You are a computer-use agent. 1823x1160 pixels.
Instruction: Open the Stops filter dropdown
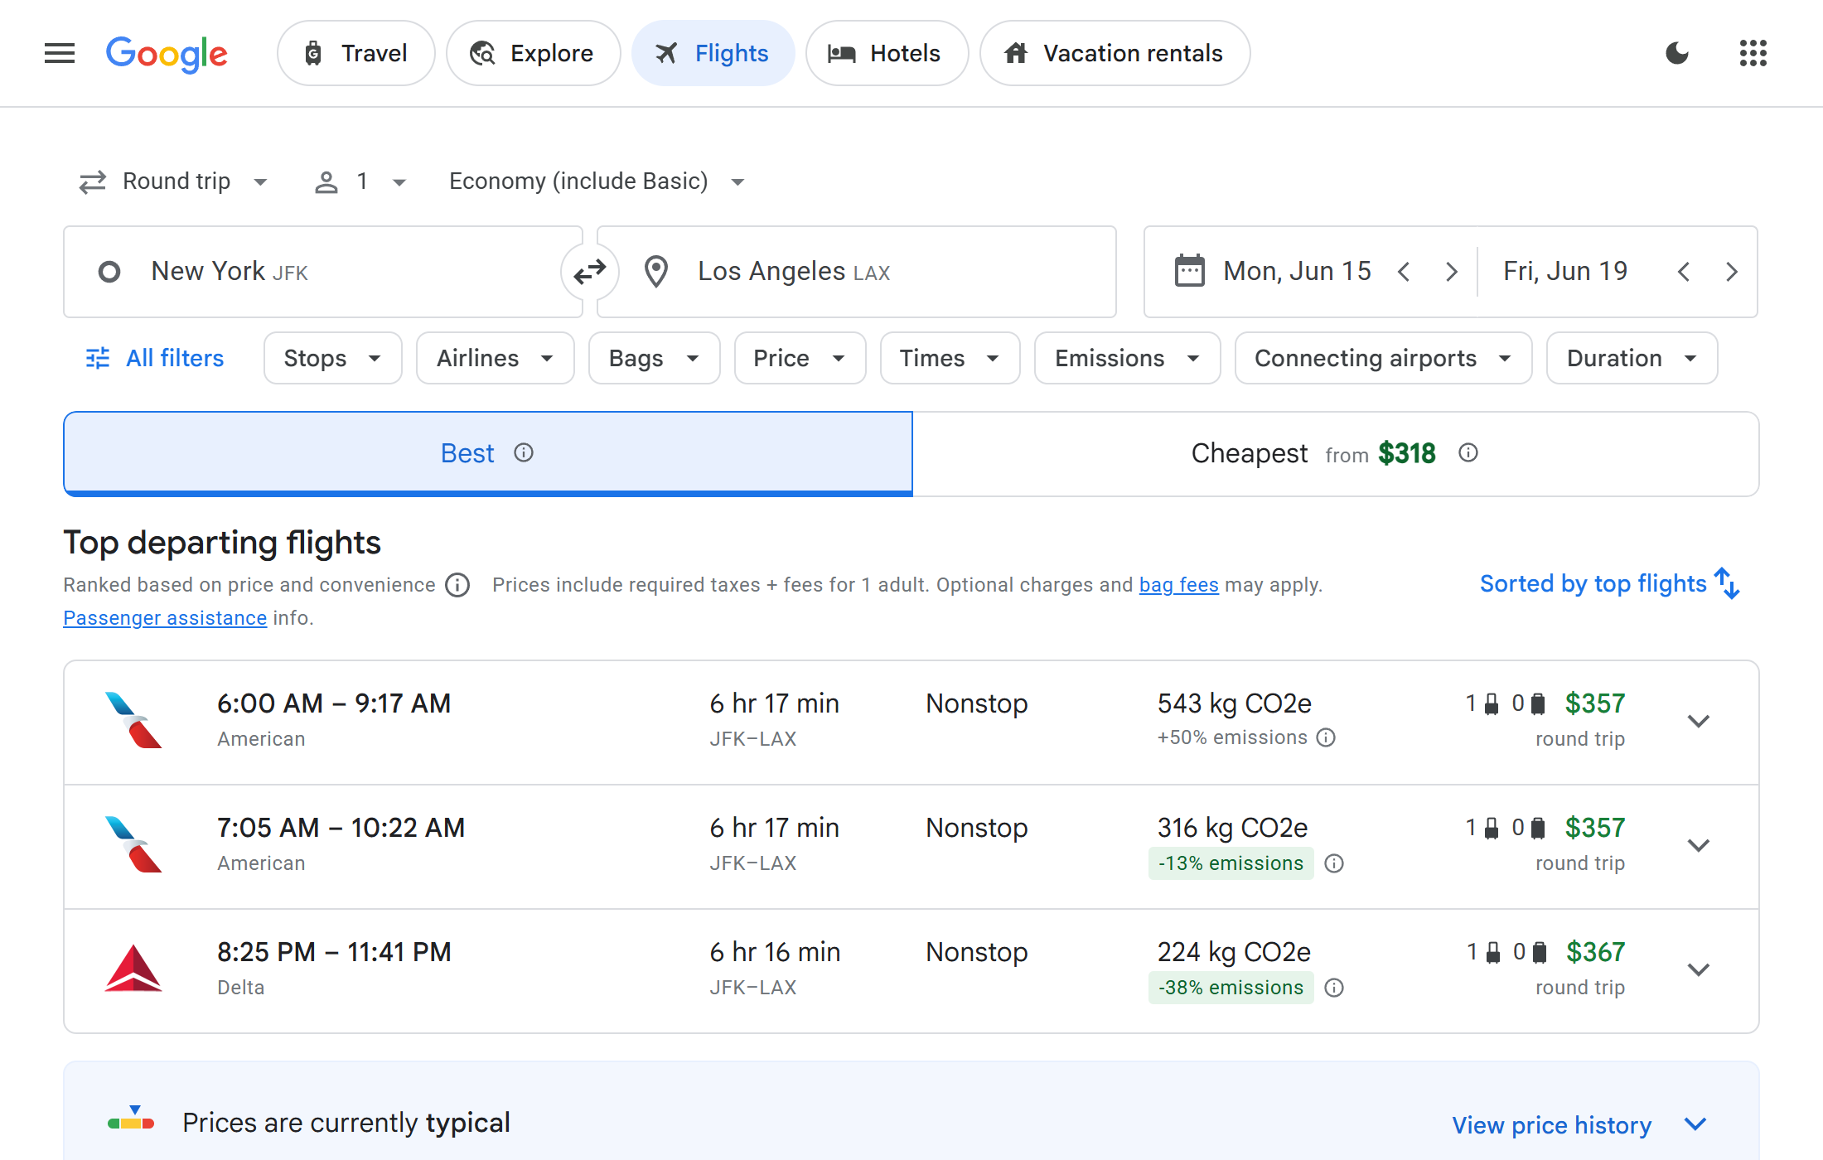[332, 358]
